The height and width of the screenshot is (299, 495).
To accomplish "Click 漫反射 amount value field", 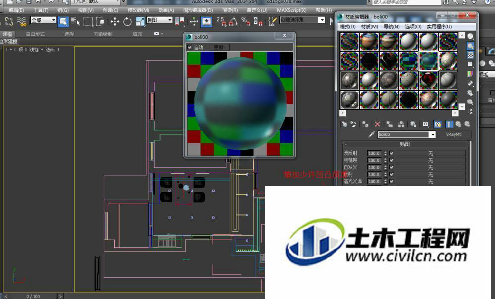I will [375, 153].
